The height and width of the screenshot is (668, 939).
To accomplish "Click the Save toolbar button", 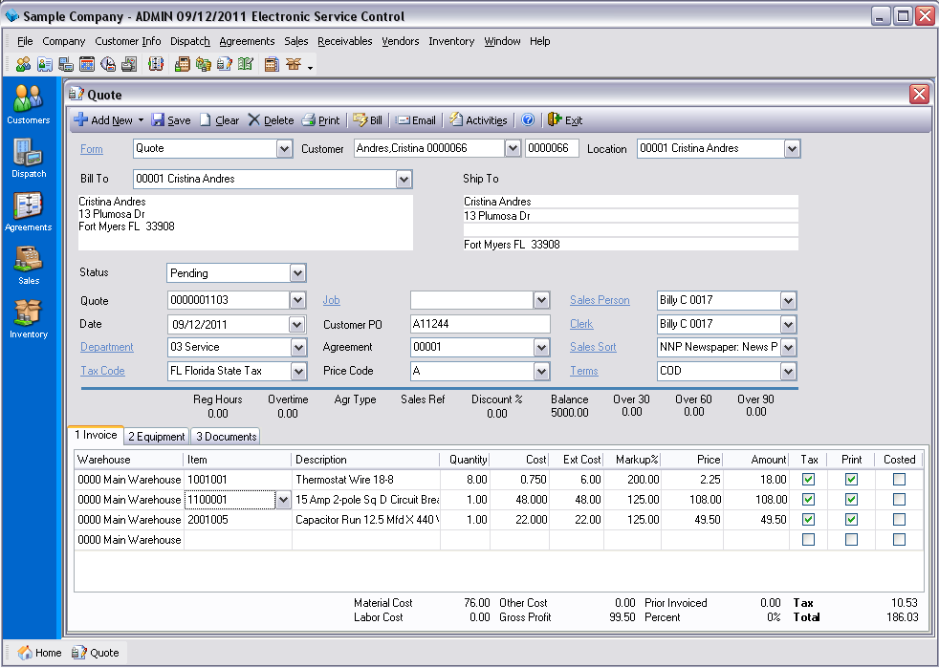I will tap(171, 120).
